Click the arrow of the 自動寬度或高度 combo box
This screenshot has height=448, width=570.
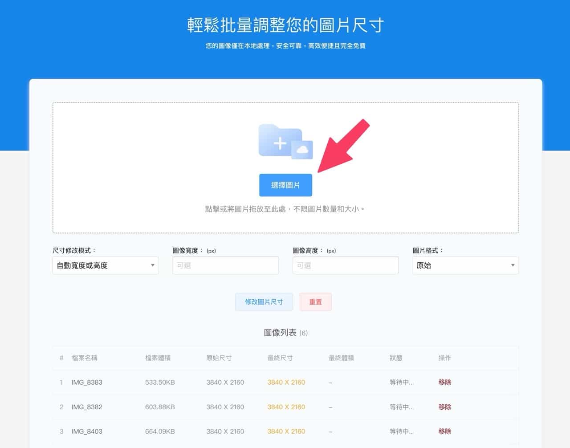(x=152, y=265)
